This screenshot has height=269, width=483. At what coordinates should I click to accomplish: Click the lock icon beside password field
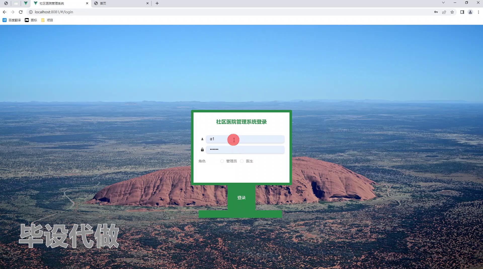point(202,150)
